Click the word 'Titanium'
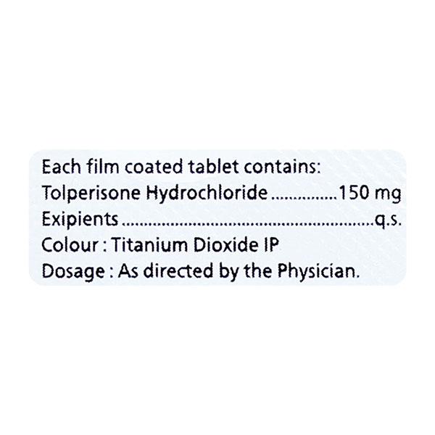 (155, 245)
